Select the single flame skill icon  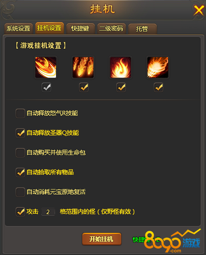click(120, 67)
